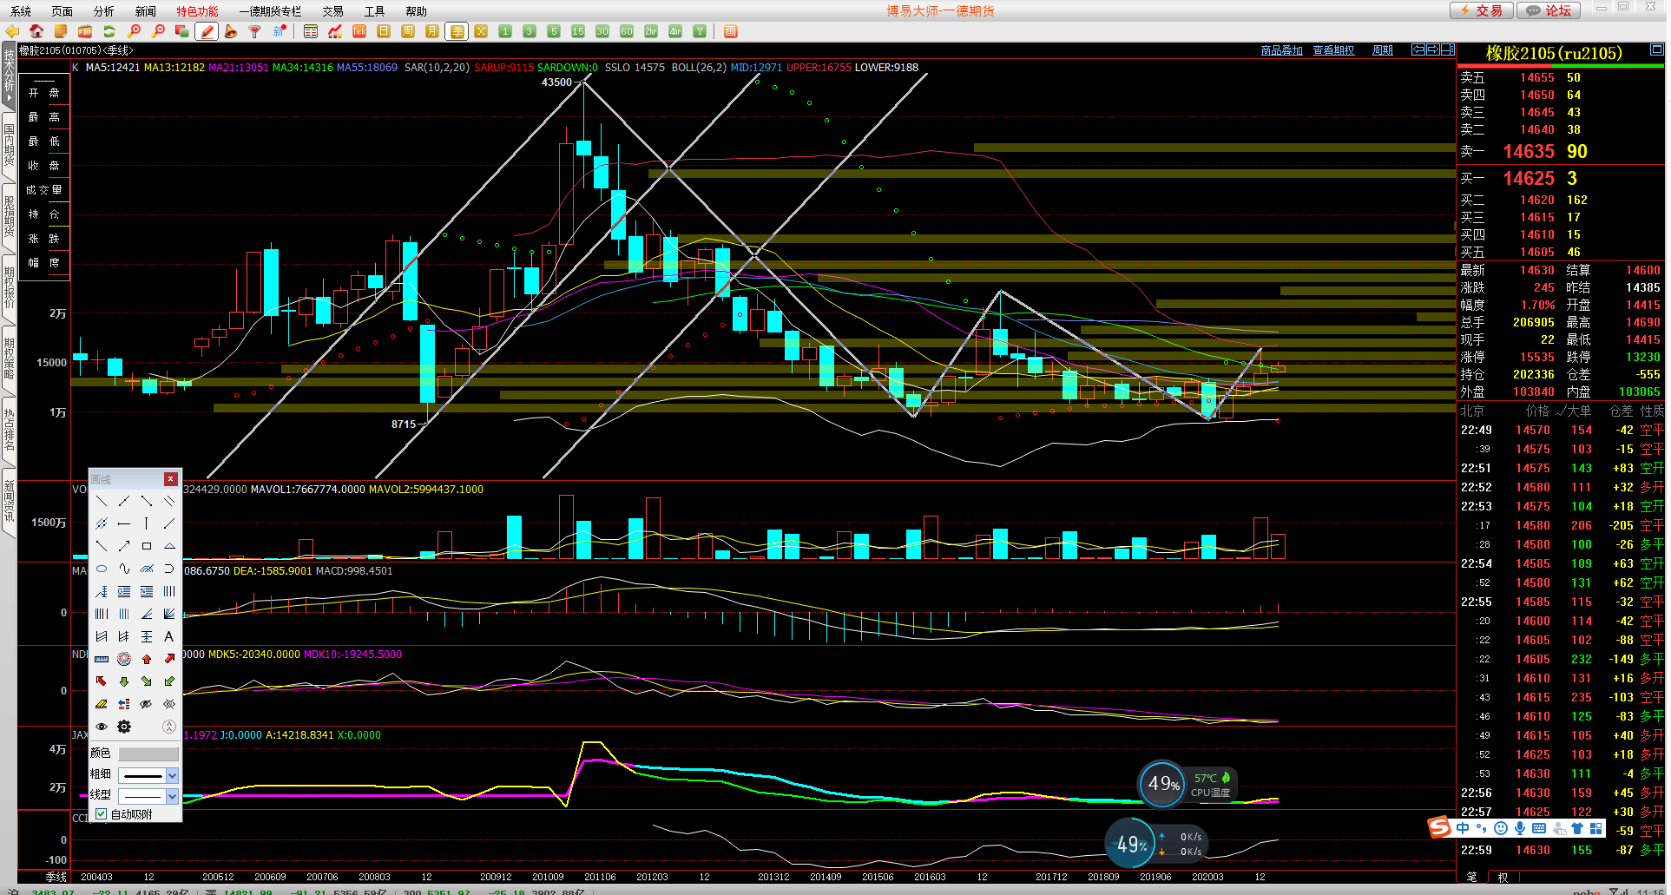
Task: Open the funnel filter icon
Action: pos(255,31)
